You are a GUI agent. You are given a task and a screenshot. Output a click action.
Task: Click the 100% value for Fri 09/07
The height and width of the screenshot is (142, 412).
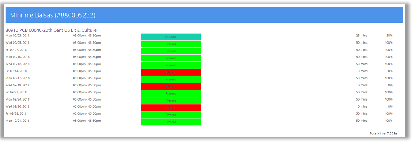[x=388, y=50]
